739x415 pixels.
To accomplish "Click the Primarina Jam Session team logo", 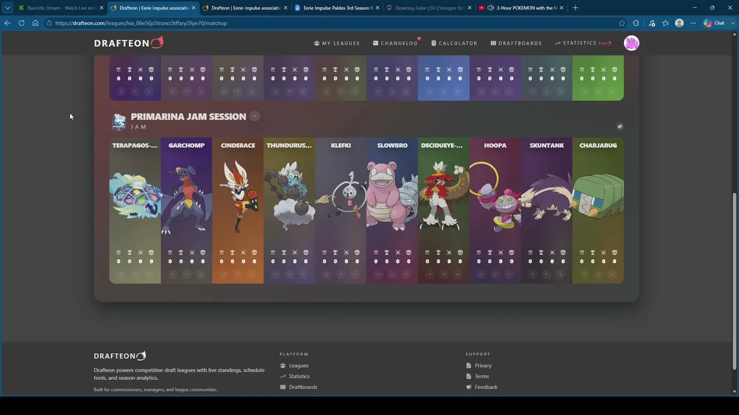I will pyautogui.click(x=119, y=121).
